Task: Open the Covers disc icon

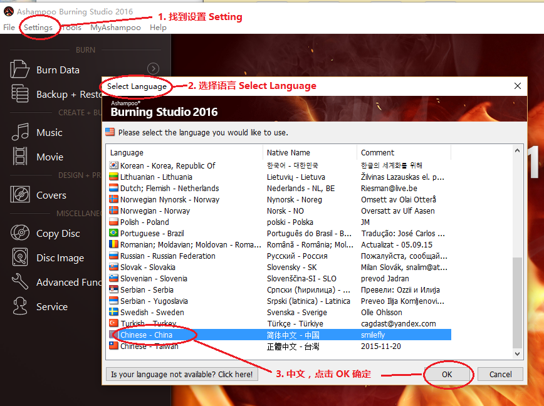Action: (x=20, y=194)
